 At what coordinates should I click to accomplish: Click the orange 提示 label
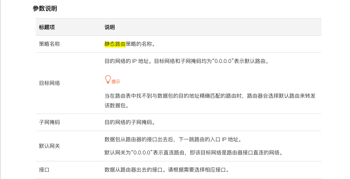tap(116, 82)
